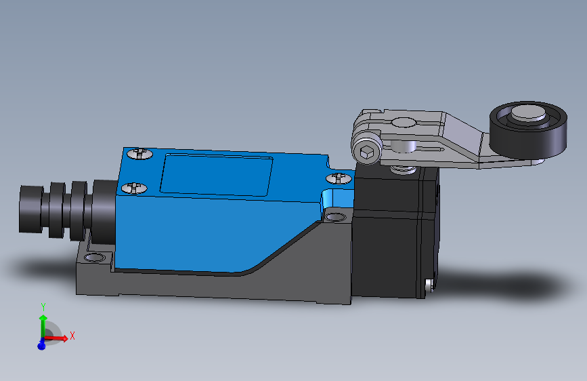587x381 pixels.
Task: Select the lower-left Phillips screw on blue cover
Action: click(134, 188)
